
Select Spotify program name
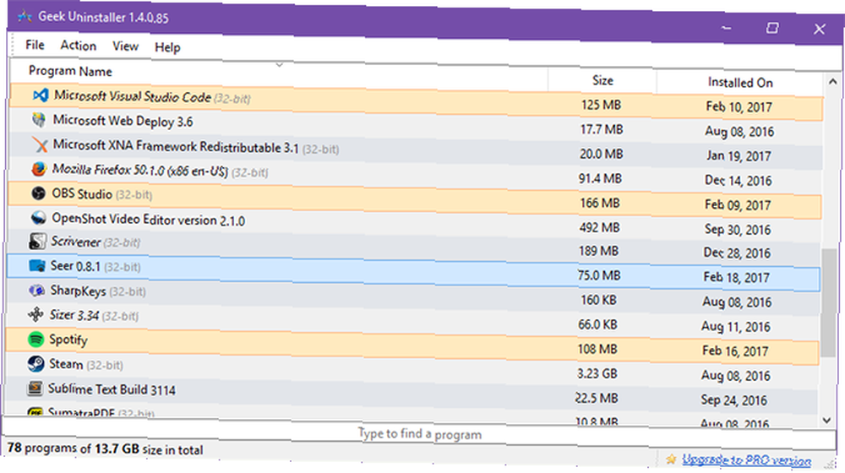[68, 340]
